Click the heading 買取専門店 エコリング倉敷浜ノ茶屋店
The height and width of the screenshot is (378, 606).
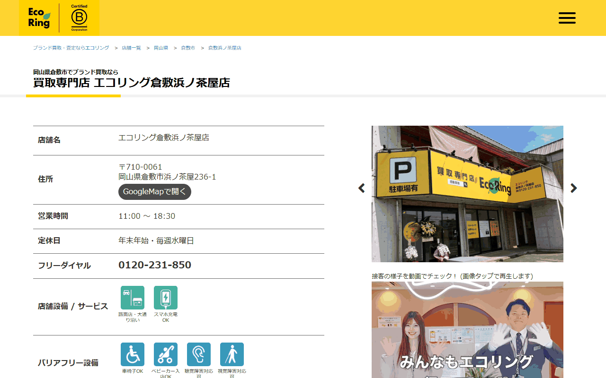pos(132,83)
